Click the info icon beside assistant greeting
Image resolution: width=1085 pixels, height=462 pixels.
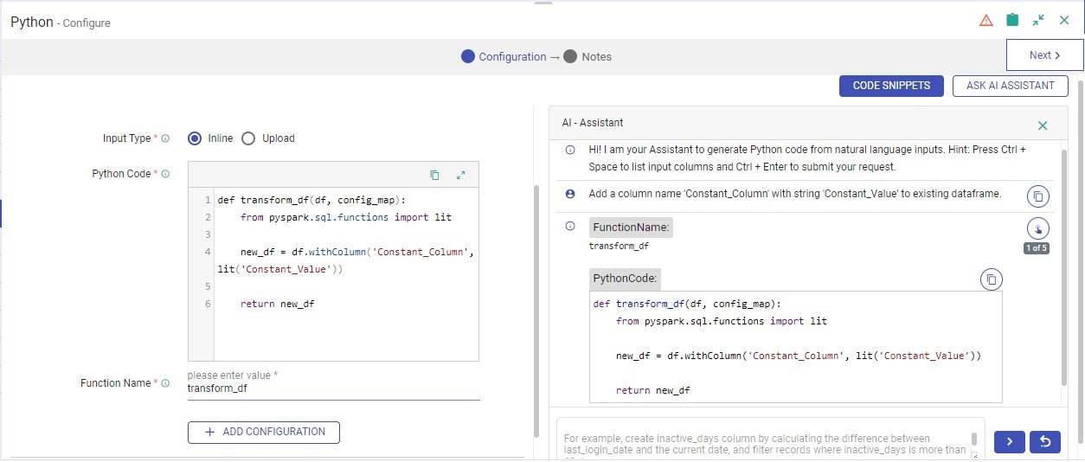pos(570,150)
